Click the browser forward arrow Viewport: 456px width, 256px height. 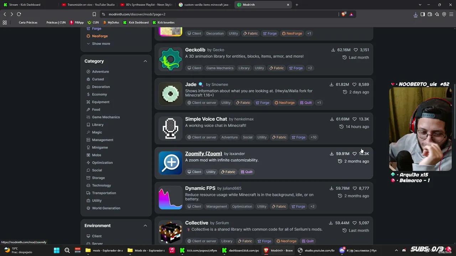pos(11,14)
